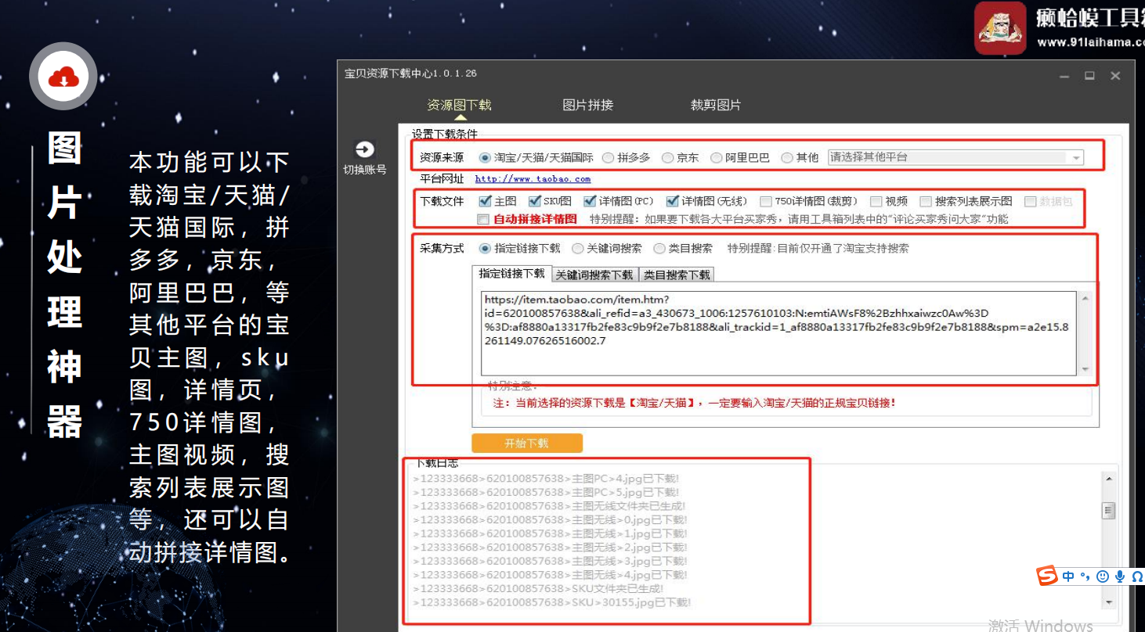Click log line 主图PC>4.jpg已下载!

coord(545,479)
